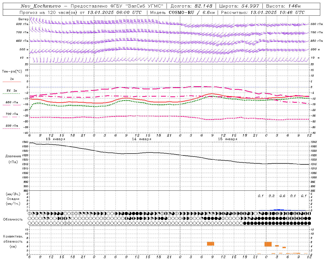Click the (мм/3ч.) precipitation unit label
Screen dimensions: 324x259
point(13,194)
